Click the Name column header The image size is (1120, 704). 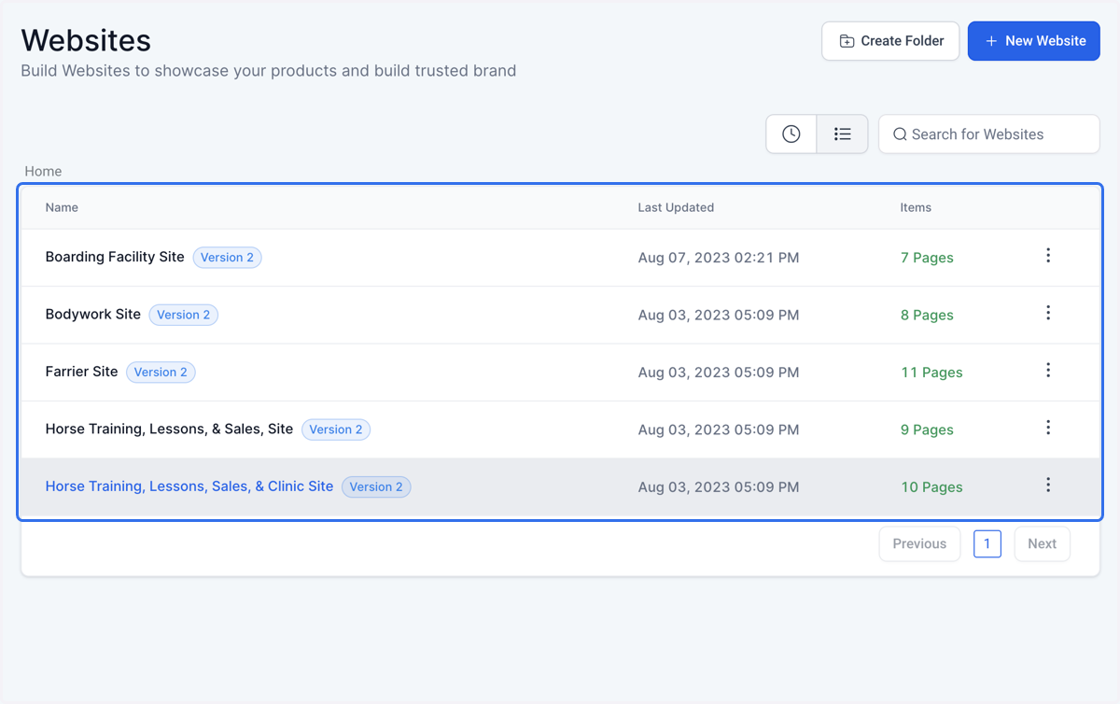point(62,207)
